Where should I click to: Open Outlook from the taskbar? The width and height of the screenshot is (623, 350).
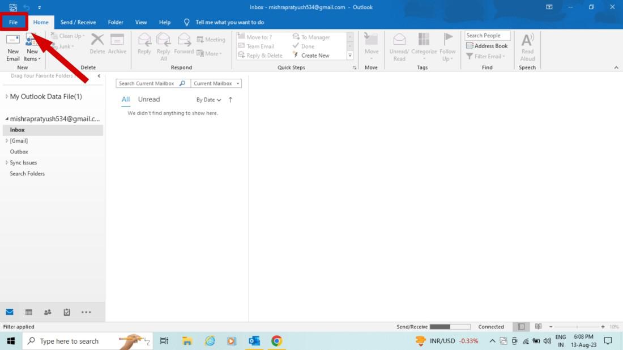click(254, 341)
